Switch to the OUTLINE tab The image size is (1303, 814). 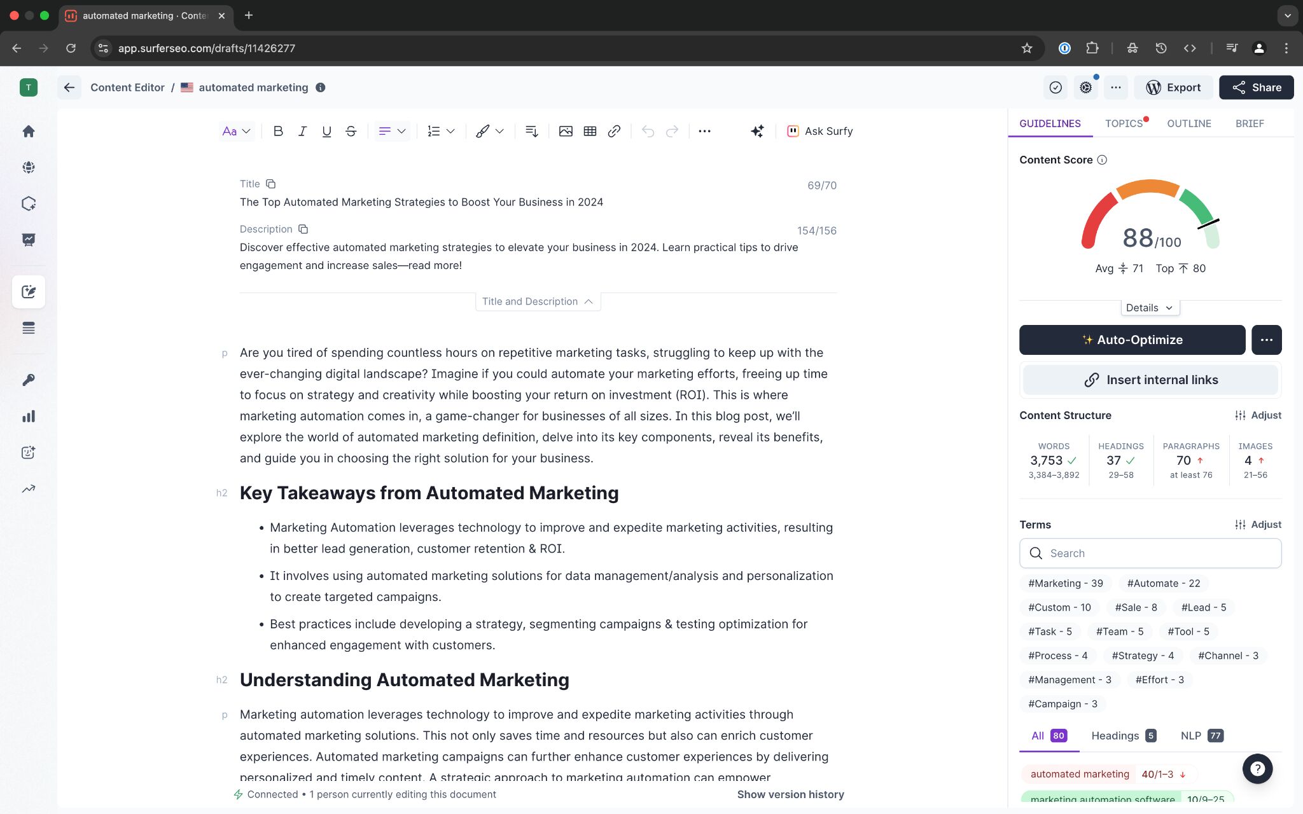click(1188, 123)
